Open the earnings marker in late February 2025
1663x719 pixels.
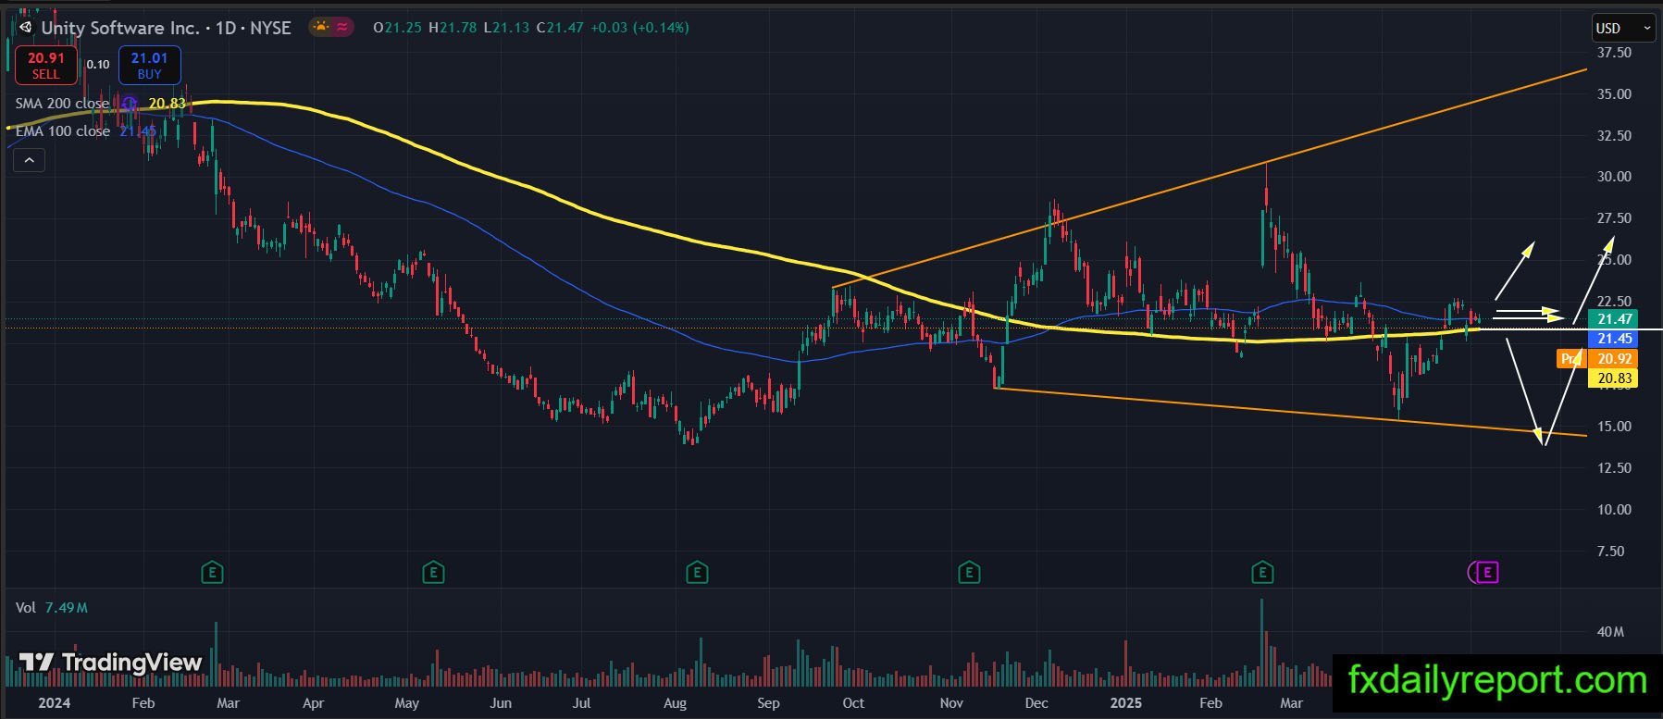(x=1262, y=573)
